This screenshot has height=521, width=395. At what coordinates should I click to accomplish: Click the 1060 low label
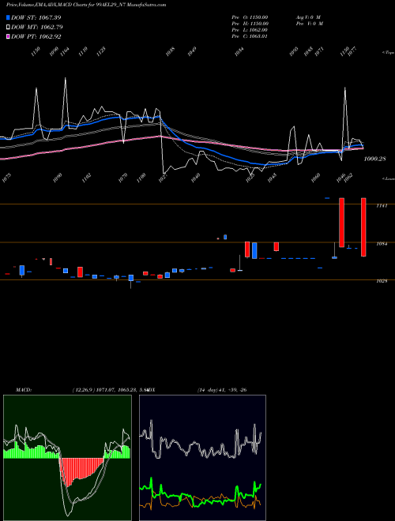click(315, 178)
